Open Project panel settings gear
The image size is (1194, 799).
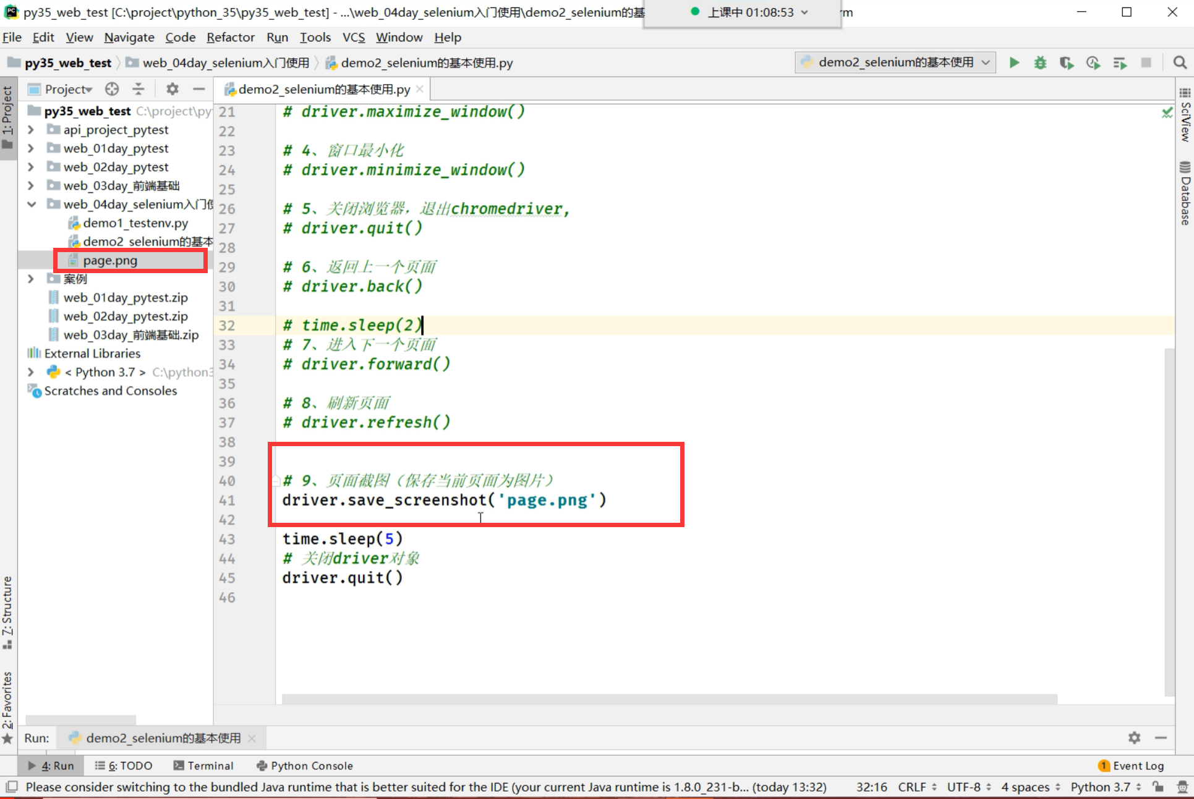click(173, 89)
